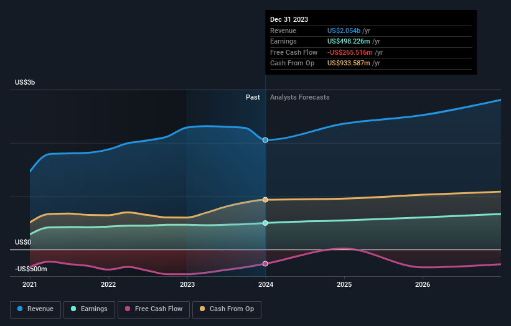
Task: Toggle the Earnings legend button
Action: [89, 309]
